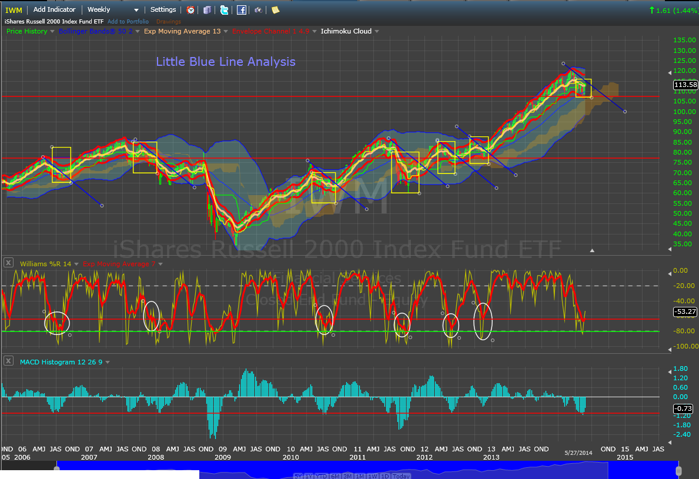Screen dimensions: 699x479
Task: Select the 1W range button
Action: pos(373,476)
